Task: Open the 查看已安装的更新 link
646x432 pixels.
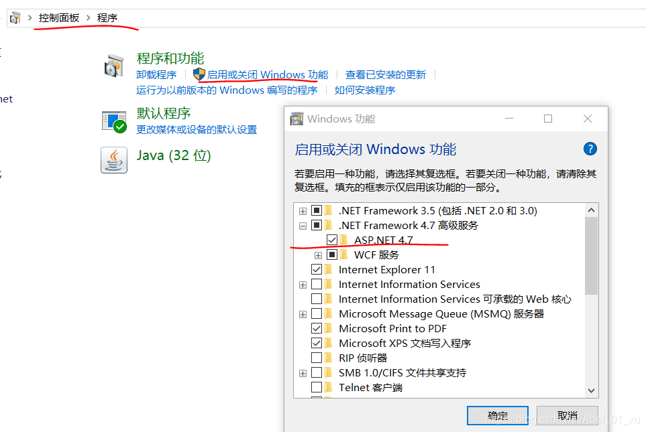Action: 386,74
